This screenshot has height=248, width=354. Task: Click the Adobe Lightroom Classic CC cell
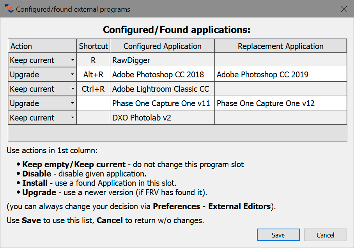pyautogui.click(x=162, y=89)
